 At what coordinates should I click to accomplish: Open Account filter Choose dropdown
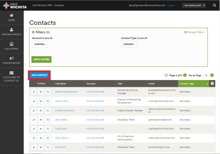40,44
